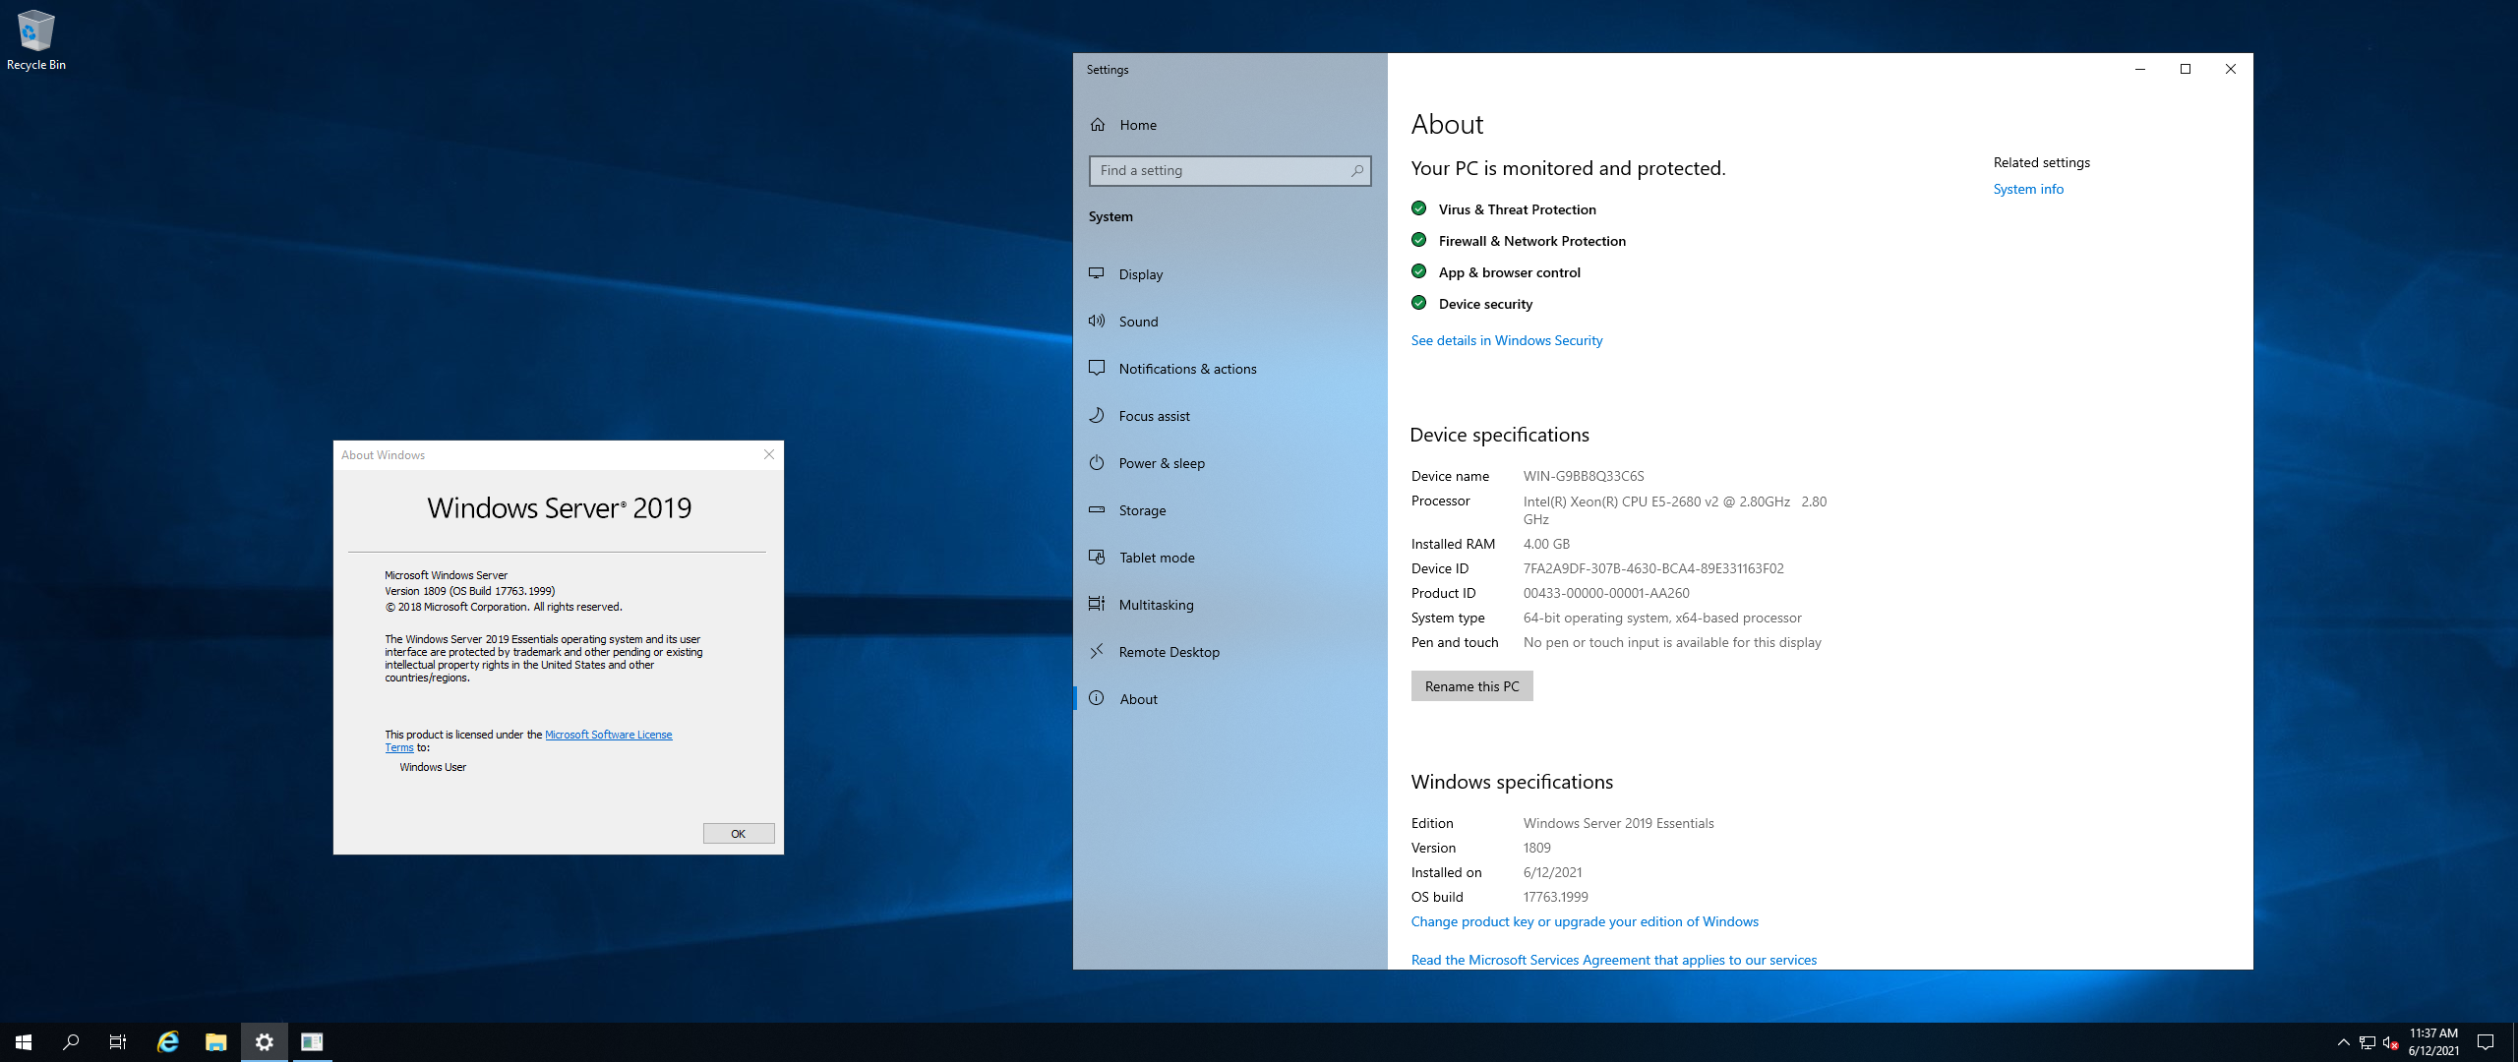Image resolution: width=2518 pixels, height=1062 pixels.
Task: Click Edition Windows Server 2019 Essentials value
Action: [1618, 823]
